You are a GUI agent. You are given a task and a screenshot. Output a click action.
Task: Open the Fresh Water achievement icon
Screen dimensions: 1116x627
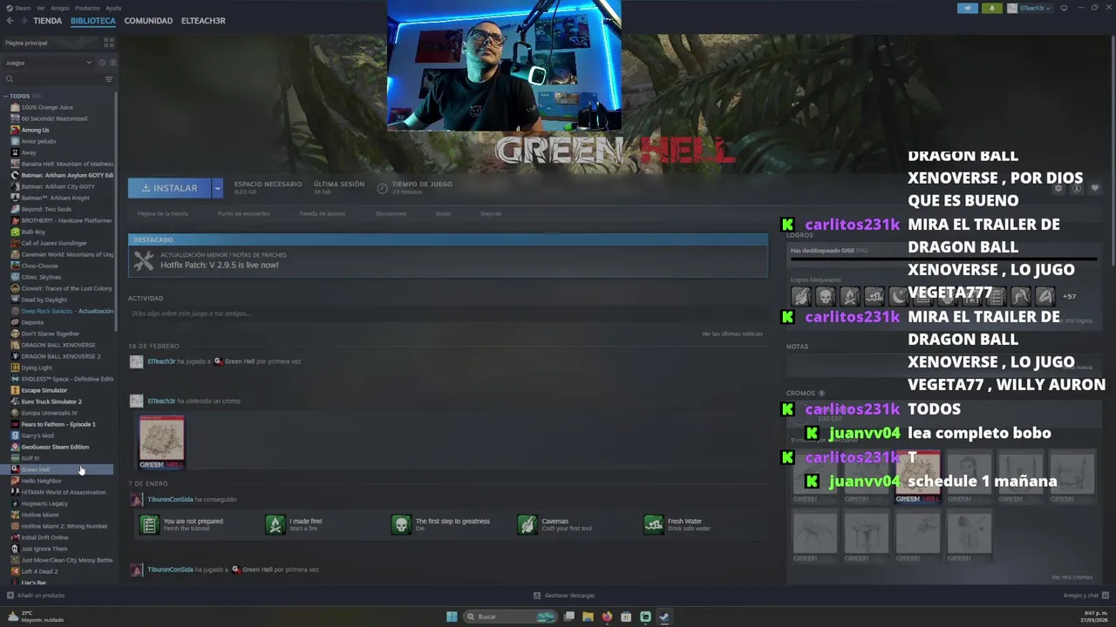pos(653,524)
